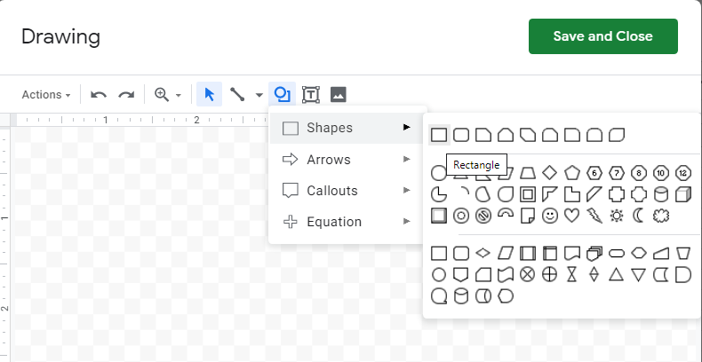Click the Image insert icon
702x362 pixels.
point(338,94)
